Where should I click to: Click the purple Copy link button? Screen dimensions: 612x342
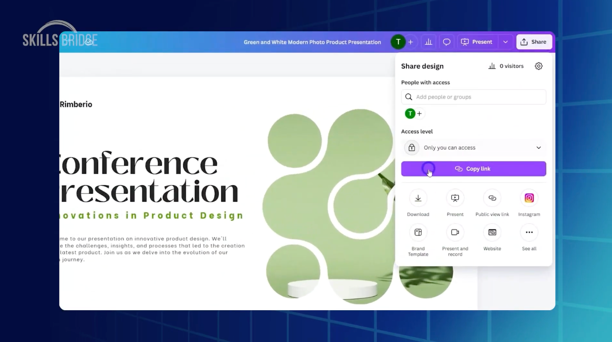474,169
